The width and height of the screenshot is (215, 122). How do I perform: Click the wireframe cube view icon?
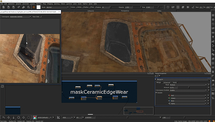pos(168,7)
